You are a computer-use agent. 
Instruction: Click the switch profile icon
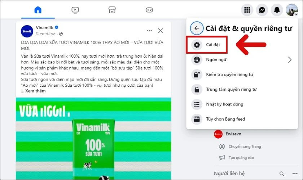click(x=222, y=147)
